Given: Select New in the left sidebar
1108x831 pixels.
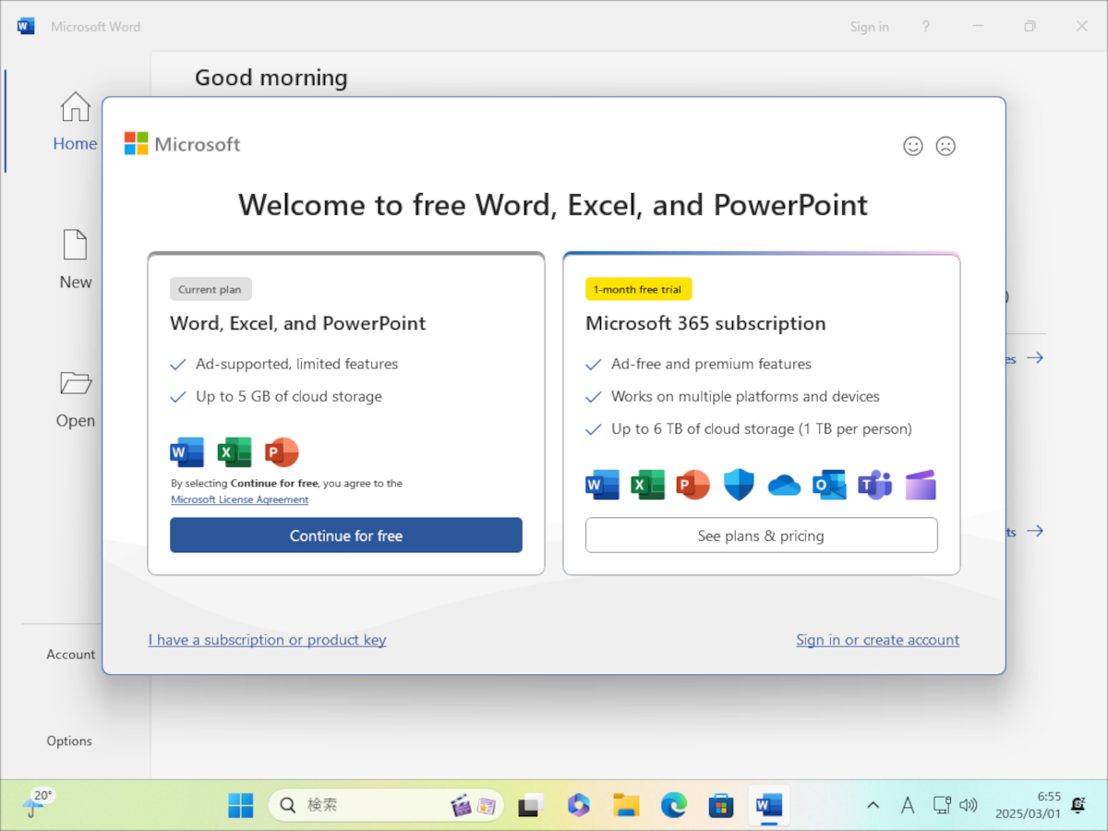Looking at the screenshot, I should 75,260.
